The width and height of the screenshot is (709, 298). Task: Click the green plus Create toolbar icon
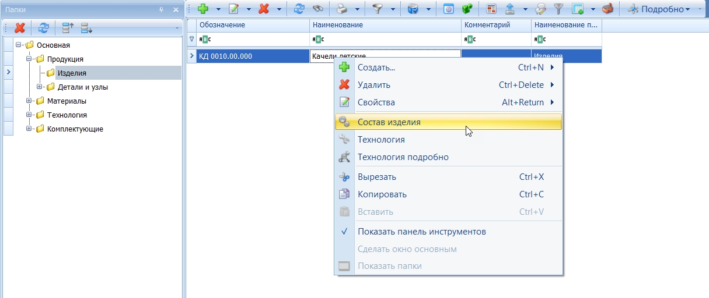tap(204, 9)
